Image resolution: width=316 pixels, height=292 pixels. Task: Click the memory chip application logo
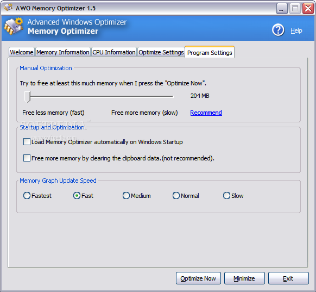click(14, 26)
